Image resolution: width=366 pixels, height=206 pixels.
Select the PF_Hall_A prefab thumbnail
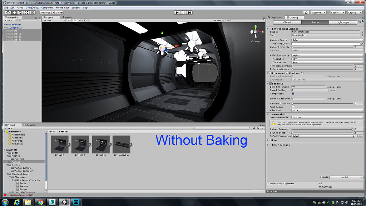80,144
